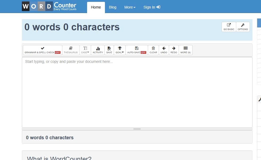This screenshot has width=261, height=160.
Task: Click the Sign In link
Action: (x=152, y=7)
